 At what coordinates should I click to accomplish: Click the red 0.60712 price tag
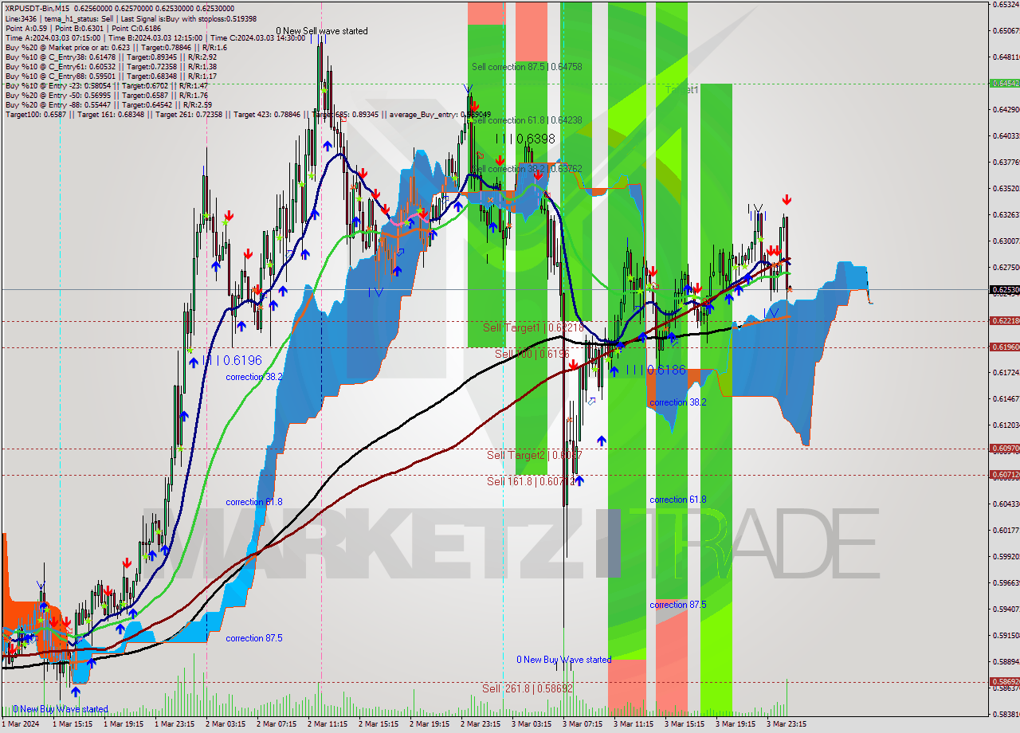click(x=1004, y=474)
